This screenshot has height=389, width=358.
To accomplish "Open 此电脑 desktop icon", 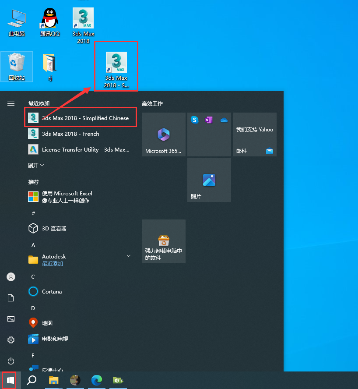I will coord(16,23).
